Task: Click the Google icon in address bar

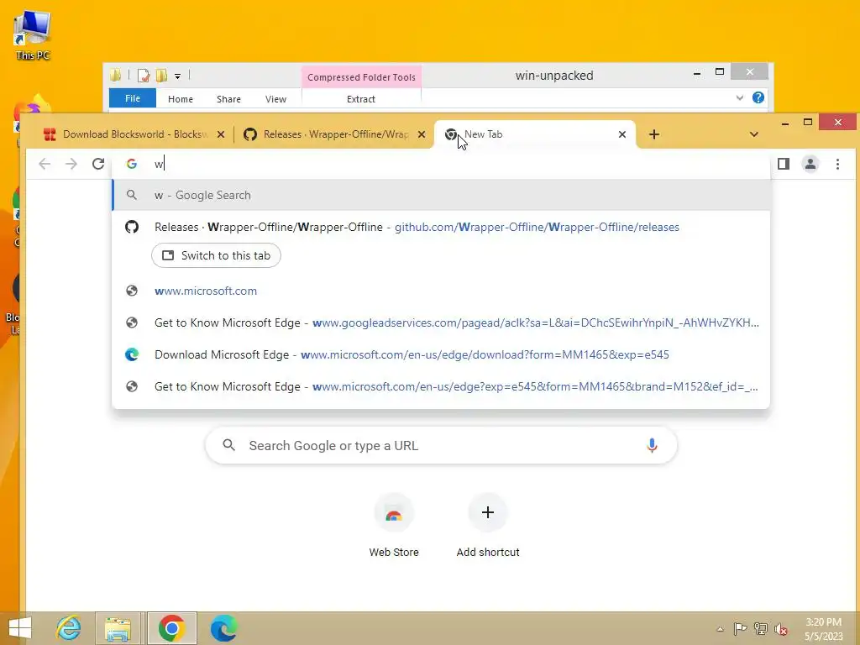Action: (132, 164)
